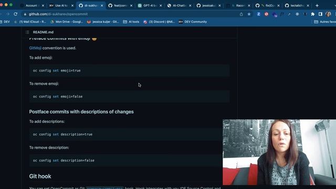Click the Postface commits heading

coord(81,112)
